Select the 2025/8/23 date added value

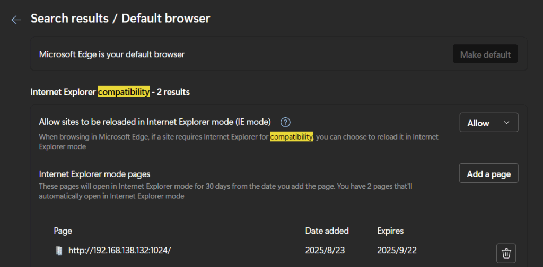[x=325, y=251]
